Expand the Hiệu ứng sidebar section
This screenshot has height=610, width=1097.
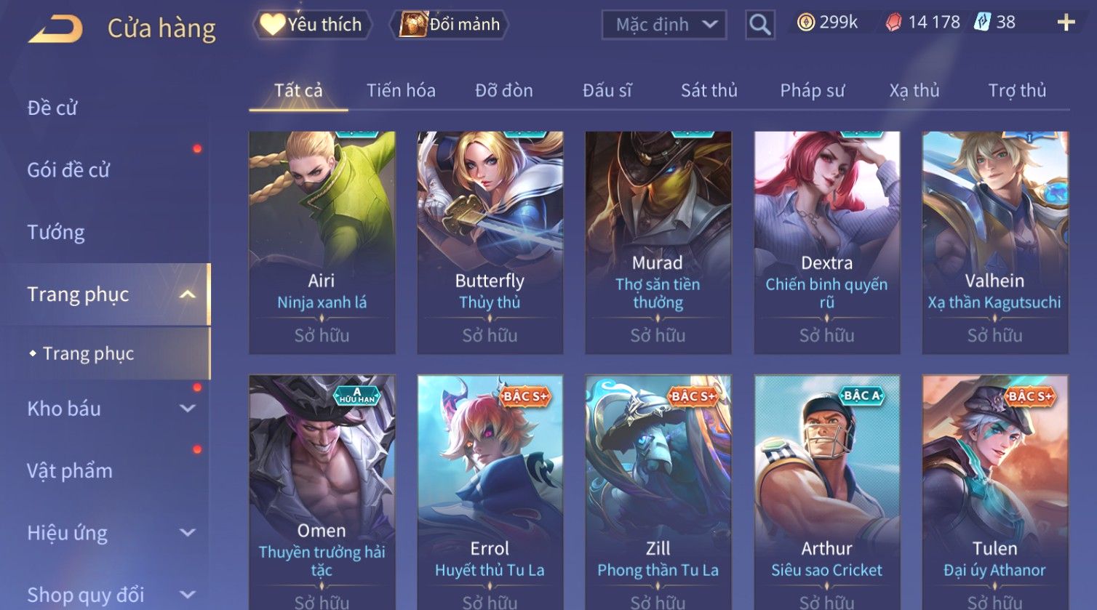point(187,532)
